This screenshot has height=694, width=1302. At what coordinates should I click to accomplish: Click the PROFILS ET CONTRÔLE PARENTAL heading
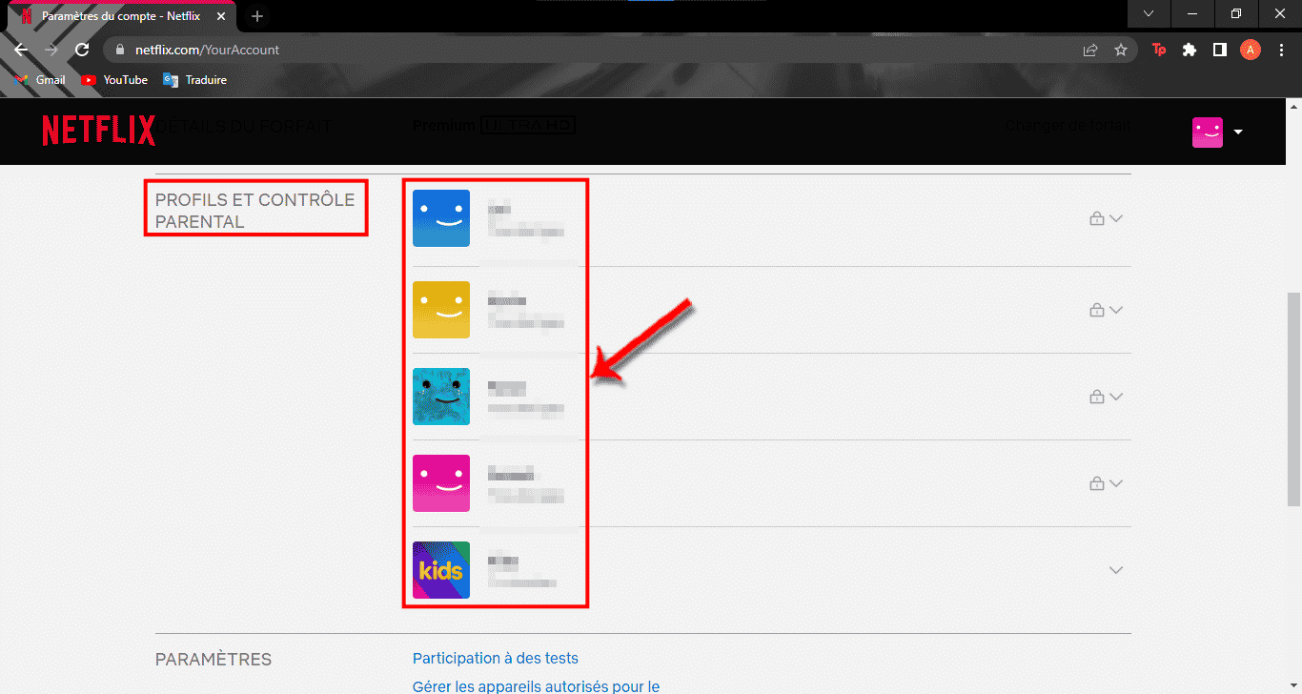click(254, 210)
